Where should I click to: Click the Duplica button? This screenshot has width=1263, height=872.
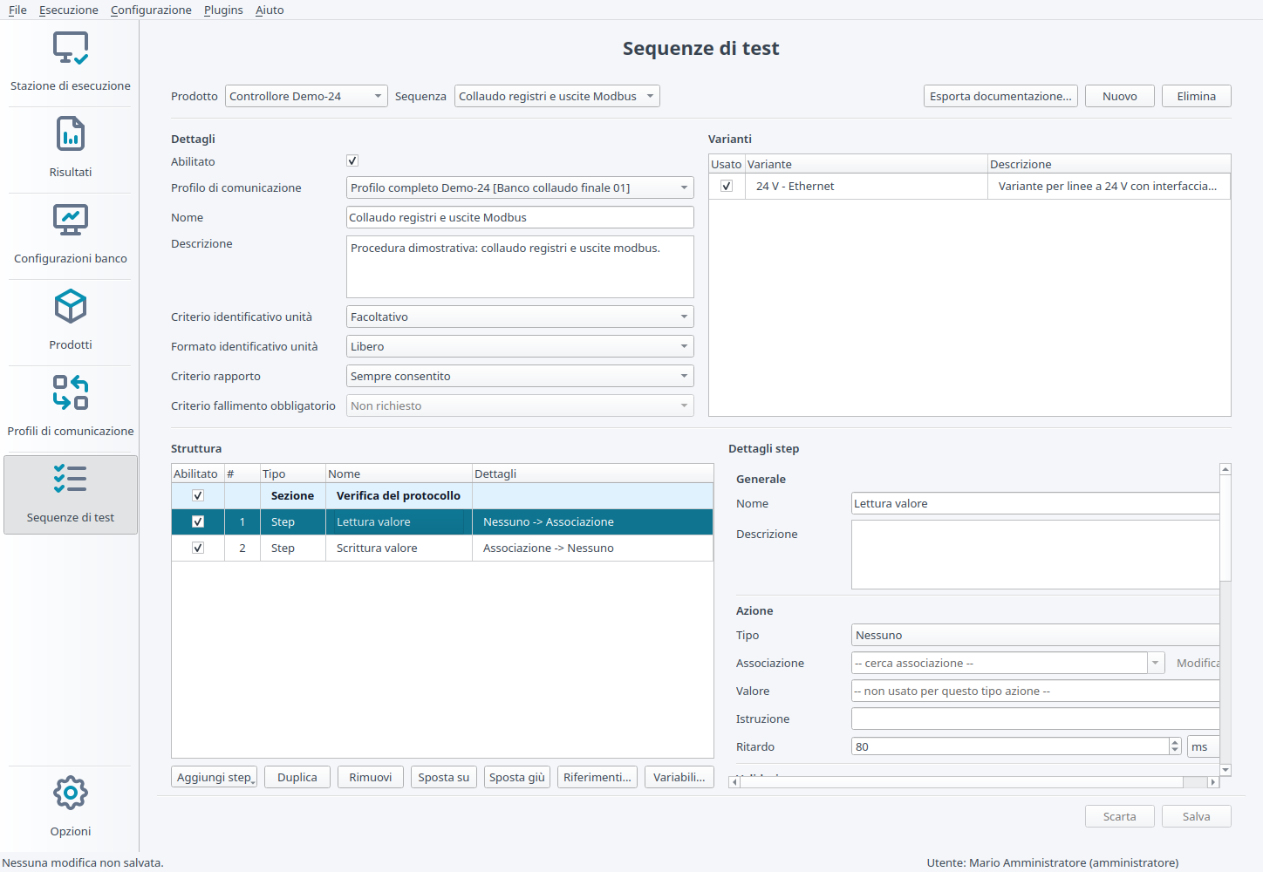click(297, 777)
